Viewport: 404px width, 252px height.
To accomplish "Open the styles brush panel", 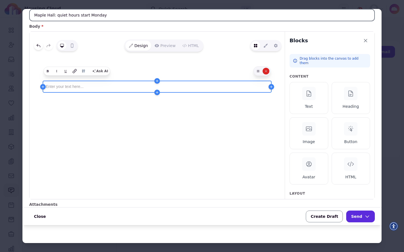I will [x=266, y=46].
